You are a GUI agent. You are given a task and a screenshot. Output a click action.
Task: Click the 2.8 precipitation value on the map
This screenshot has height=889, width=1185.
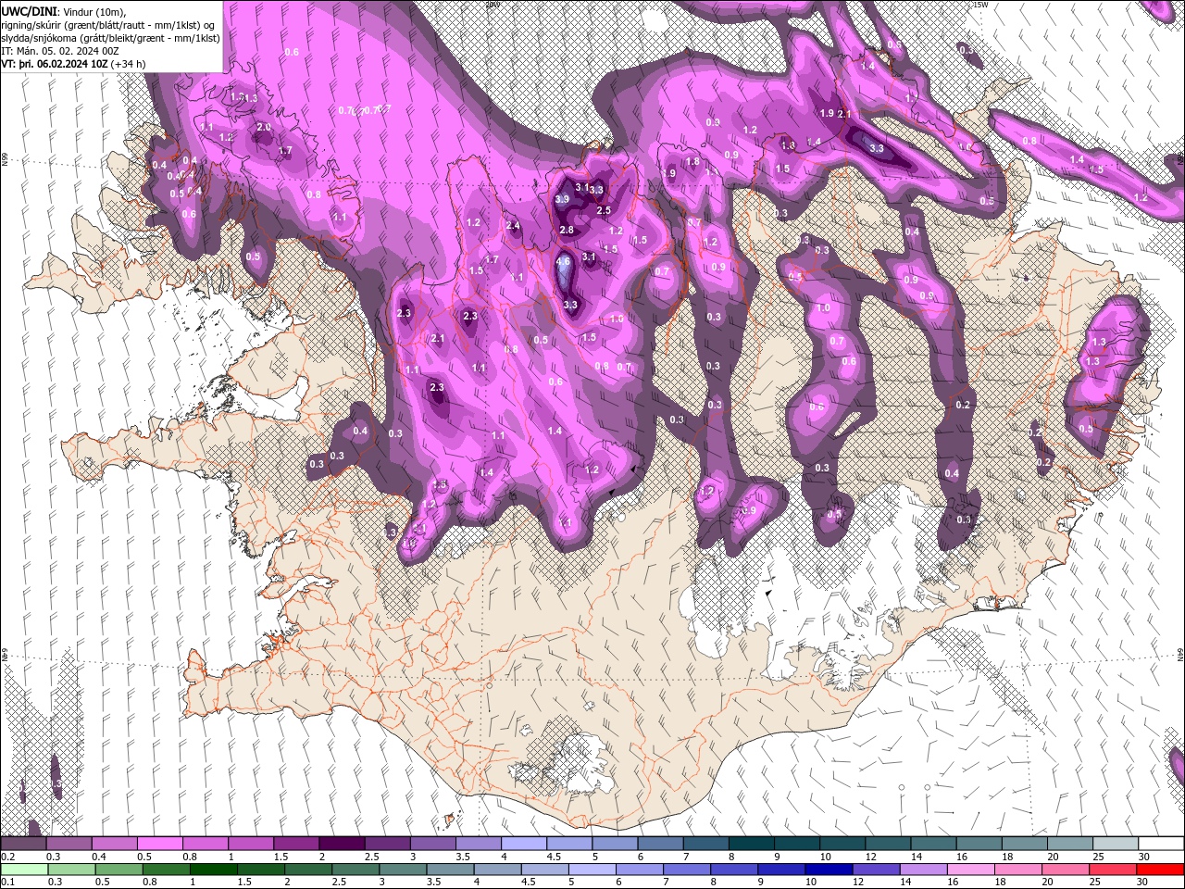click(567, 231)
